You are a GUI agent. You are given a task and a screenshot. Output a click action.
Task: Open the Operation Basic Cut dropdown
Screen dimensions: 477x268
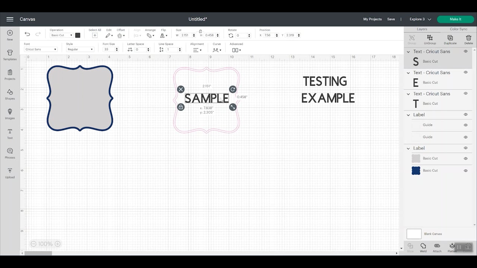click(61, 35)
